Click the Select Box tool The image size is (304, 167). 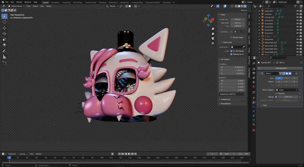click(x=4, y=16)
